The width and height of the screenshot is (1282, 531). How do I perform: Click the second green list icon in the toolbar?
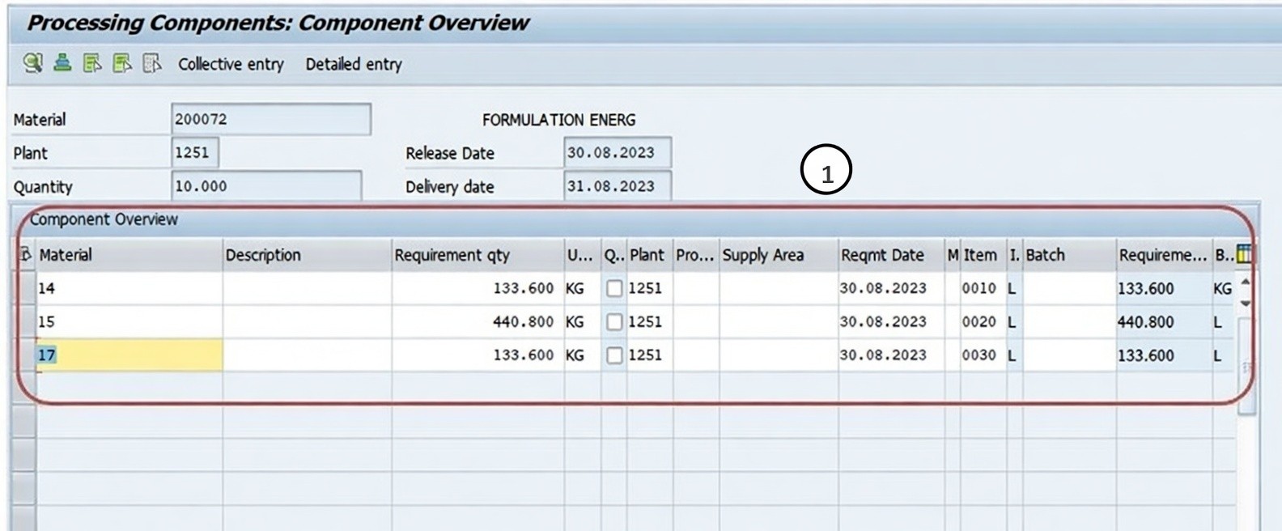pos(122,63)
